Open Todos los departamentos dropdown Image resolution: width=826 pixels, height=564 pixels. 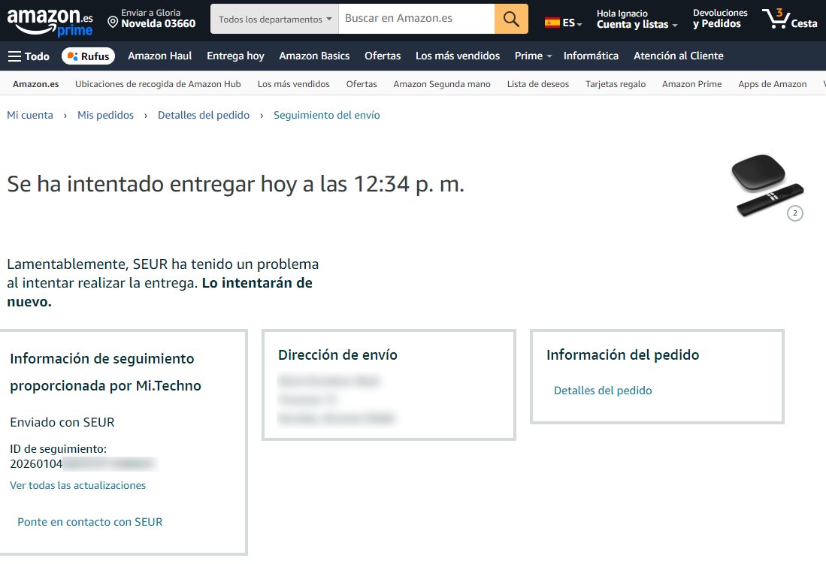point(274,19)
